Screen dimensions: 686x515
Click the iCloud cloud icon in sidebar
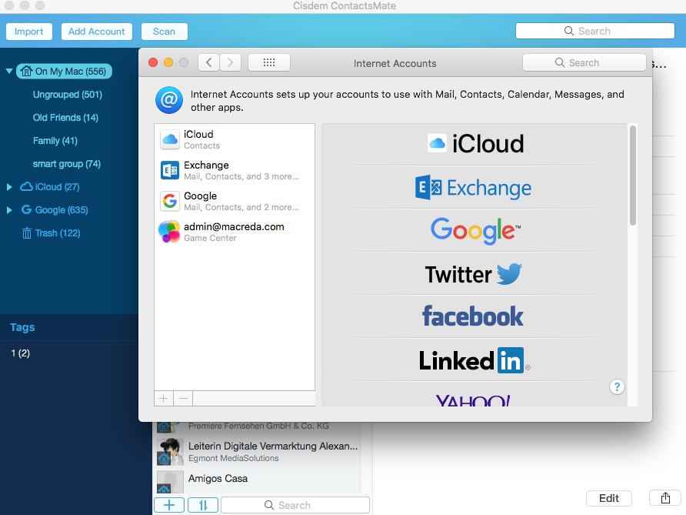(x=26, y=186)
